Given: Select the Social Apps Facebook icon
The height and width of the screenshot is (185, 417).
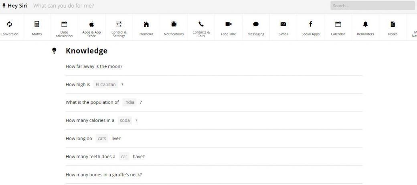Looking at the screenshot, I should (310, 24).
